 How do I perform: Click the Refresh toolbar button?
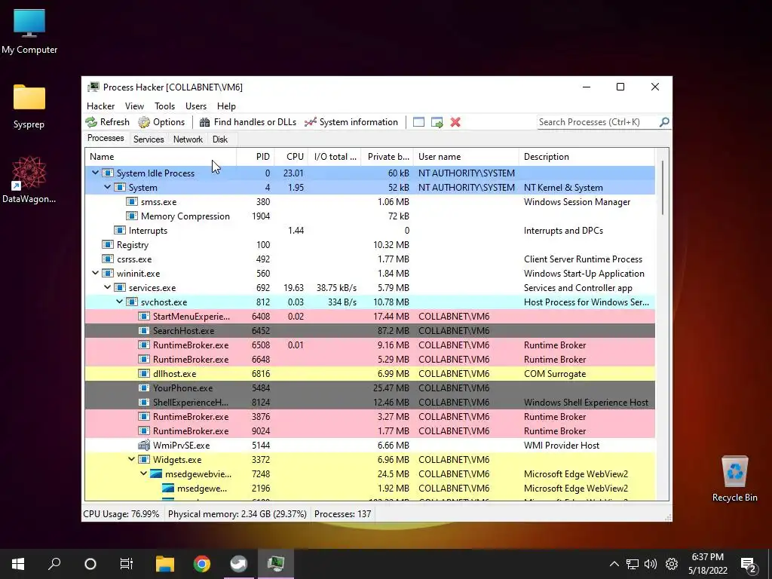[107, 122]
